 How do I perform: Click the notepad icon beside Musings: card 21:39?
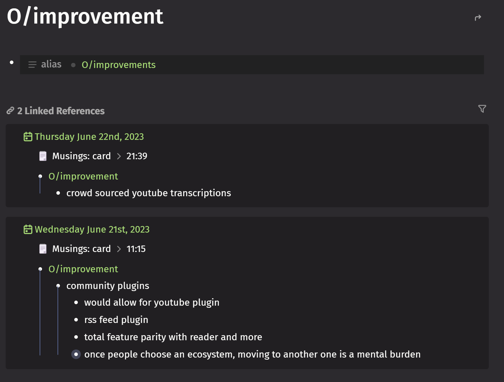pos(43,156)
